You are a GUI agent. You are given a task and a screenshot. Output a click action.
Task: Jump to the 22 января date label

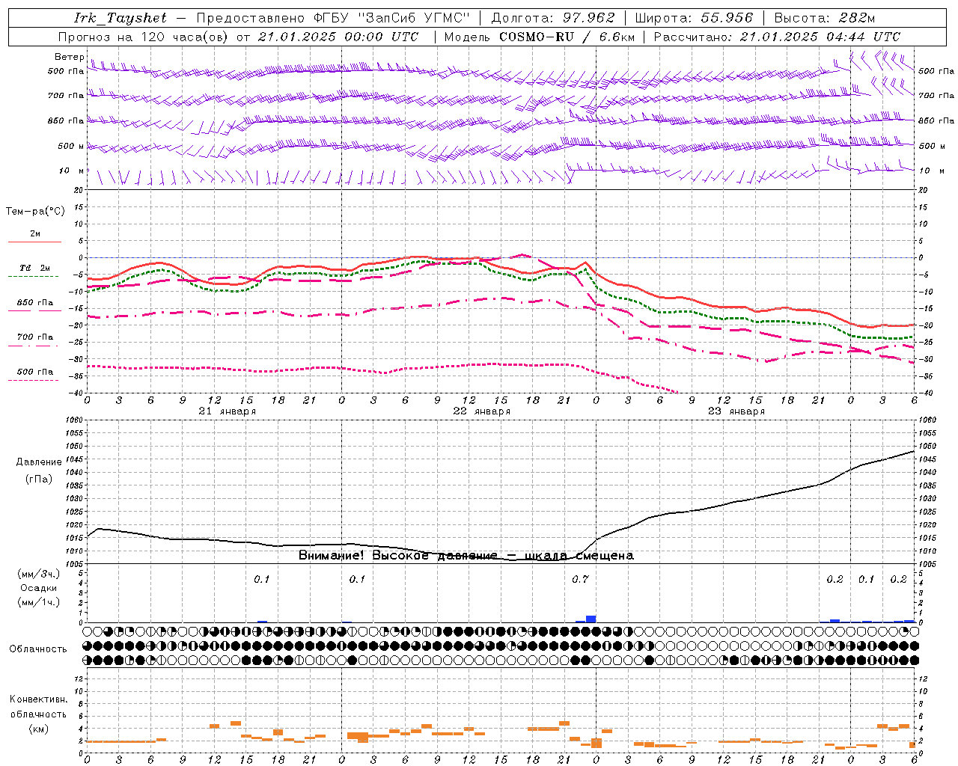(x=481, y=411)
